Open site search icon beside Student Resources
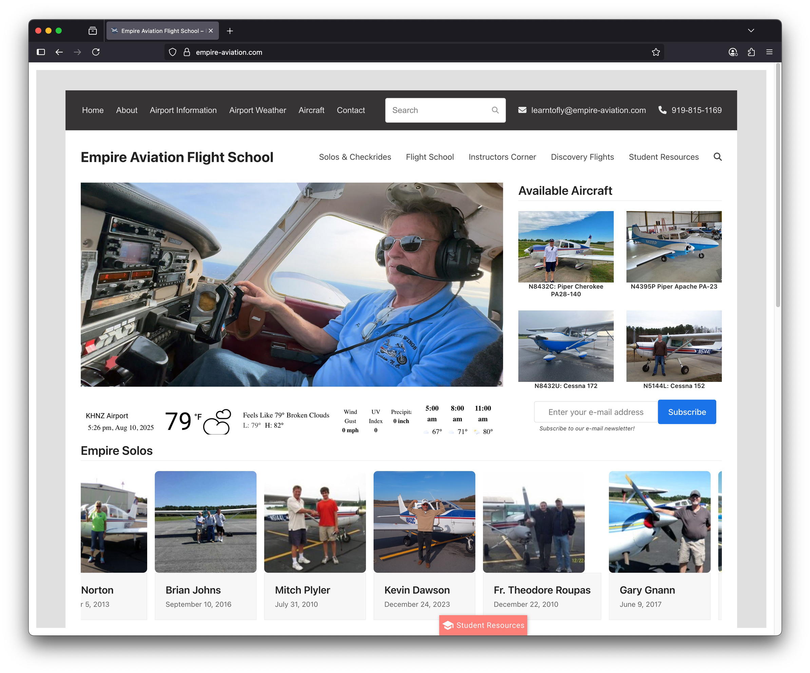Viewport: 810px width, 673px height. pos(717,157)
